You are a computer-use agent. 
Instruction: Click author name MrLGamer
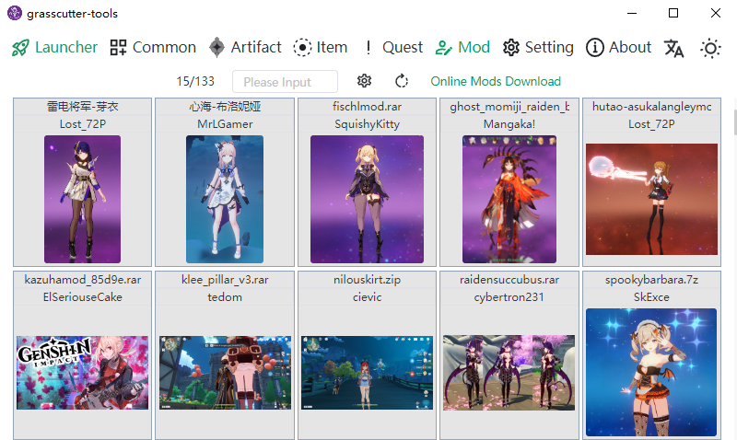coord(225,124)
